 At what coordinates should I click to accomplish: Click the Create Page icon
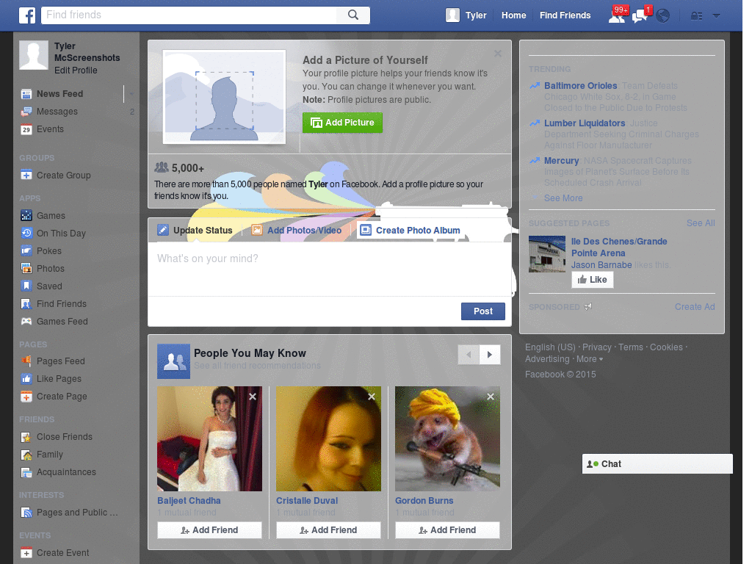click(x=26, y=397)
